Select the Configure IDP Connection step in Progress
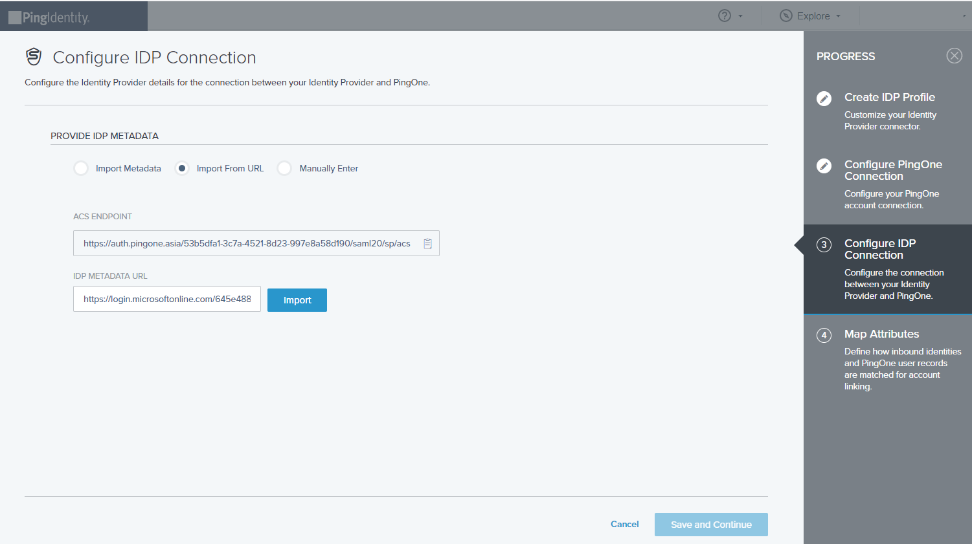 coord(881,249)
